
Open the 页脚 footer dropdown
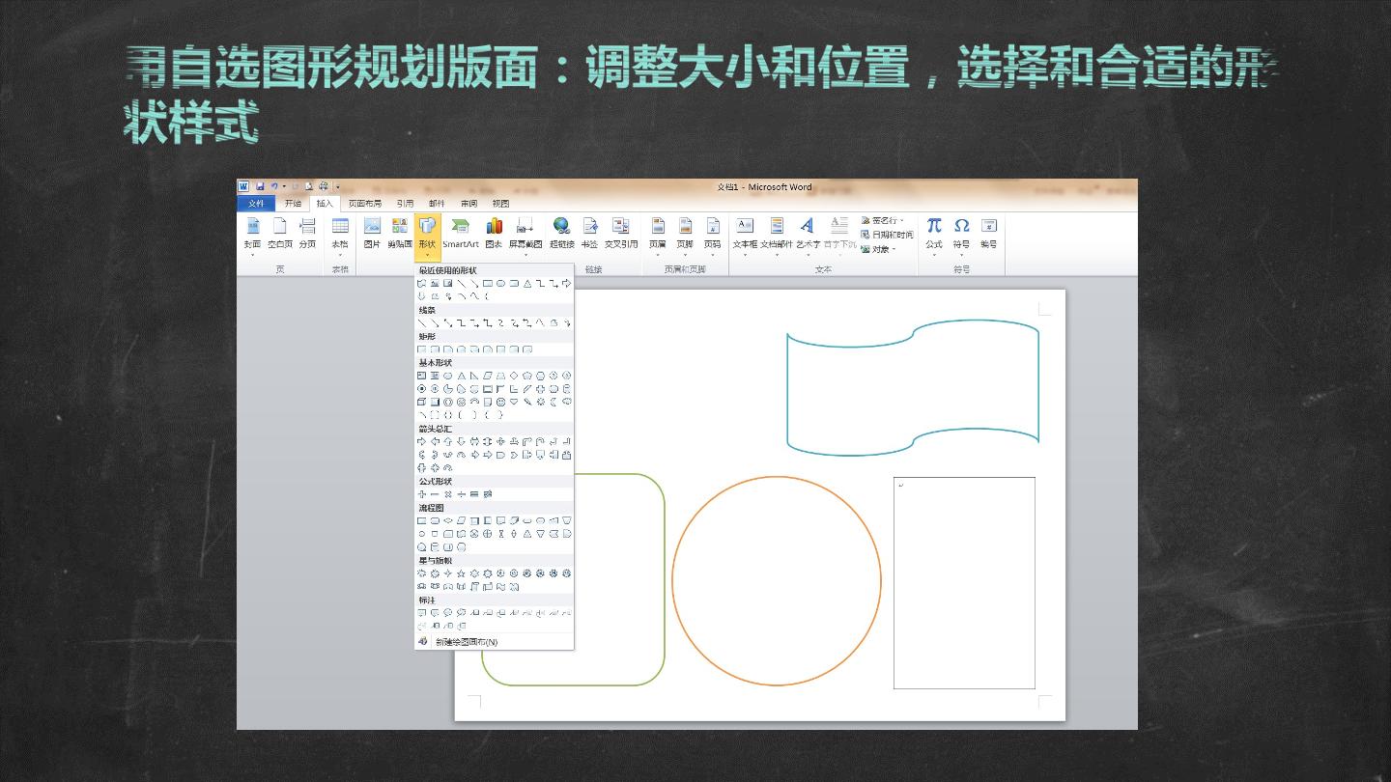coord(685,236)
